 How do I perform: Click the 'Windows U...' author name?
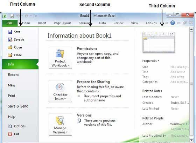(180, 124)
